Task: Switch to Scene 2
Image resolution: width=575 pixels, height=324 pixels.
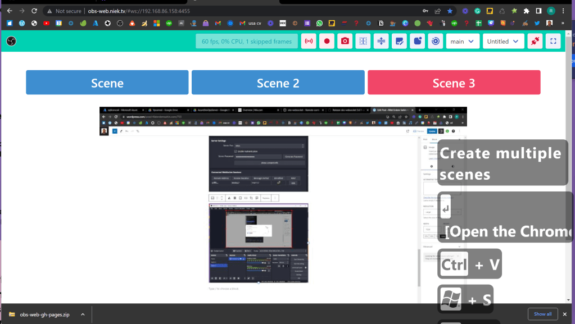Action: tap(278, 83)
